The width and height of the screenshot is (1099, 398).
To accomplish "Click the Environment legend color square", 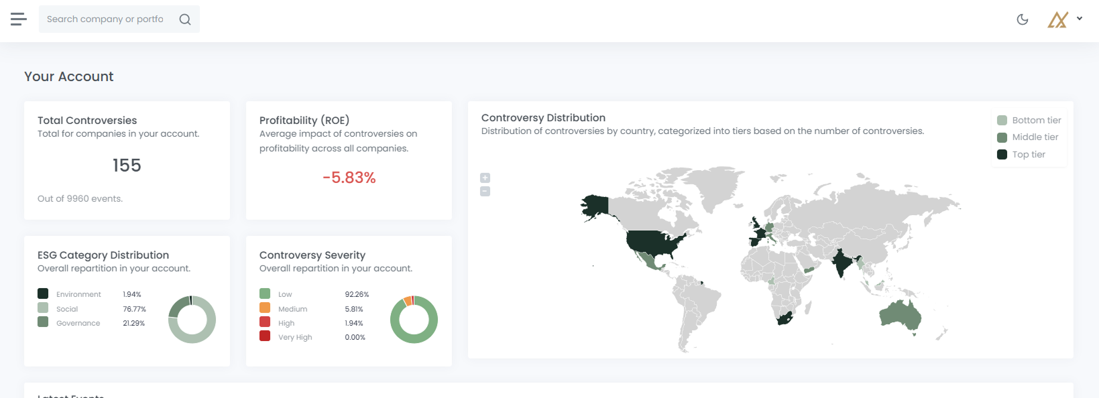I will point(43,293).
